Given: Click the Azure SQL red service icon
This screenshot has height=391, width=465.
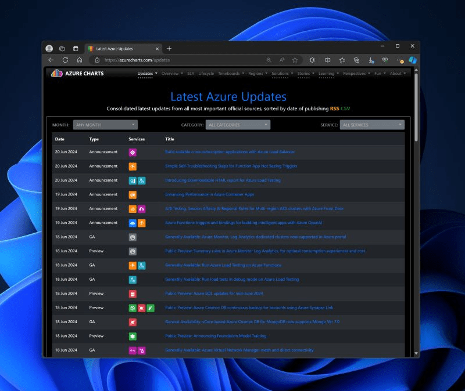Looking at the screenshot, I should coord(133,294).
